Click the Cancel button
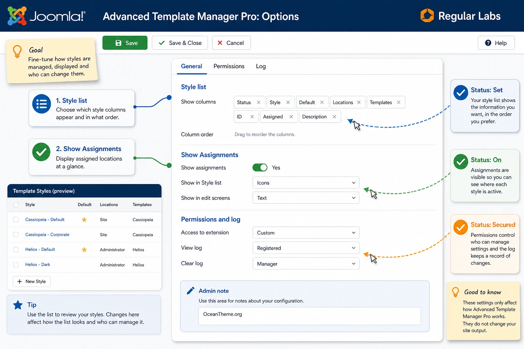The image size is (524, 349). coord(231,43)
